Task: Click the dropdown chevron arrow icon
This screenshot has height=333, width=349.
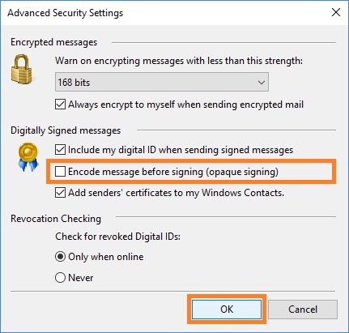Action: click(261, 82)
